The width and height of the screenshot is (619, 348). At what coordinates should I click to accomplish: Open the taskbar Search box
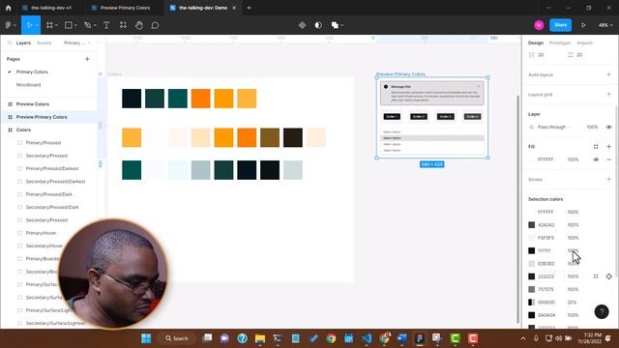tap(176, 338)
